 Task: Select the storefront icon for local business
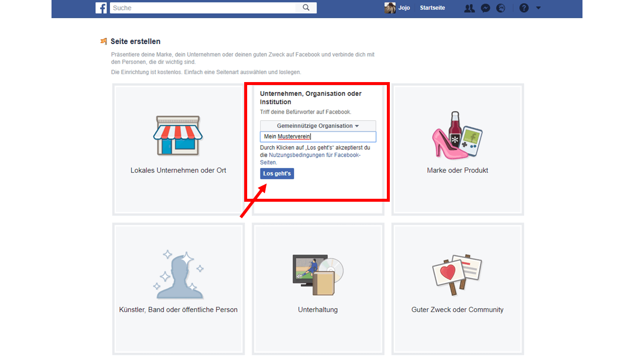click(178, 136)
